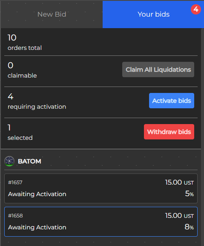The height and width of the screenshot is (246, 204).
Task: Click the 5% premium on bid #1657
Action: pyautogui.click(x=190, y=194)
